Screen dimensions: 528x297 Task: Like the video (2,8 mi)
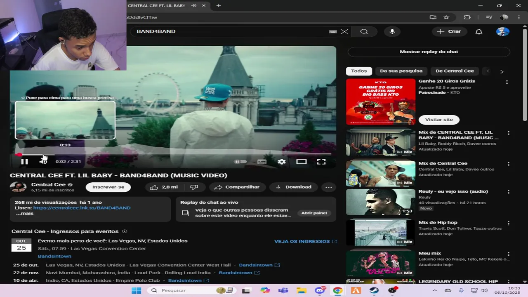(x=164, y=187)
